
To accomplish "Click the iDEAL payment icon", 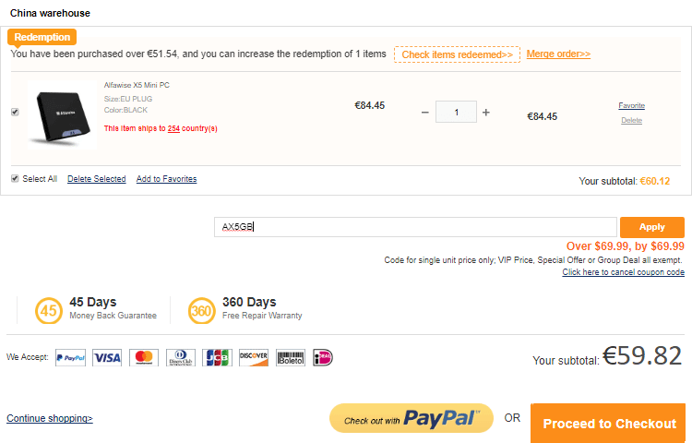I will click(x=323, y=358).
